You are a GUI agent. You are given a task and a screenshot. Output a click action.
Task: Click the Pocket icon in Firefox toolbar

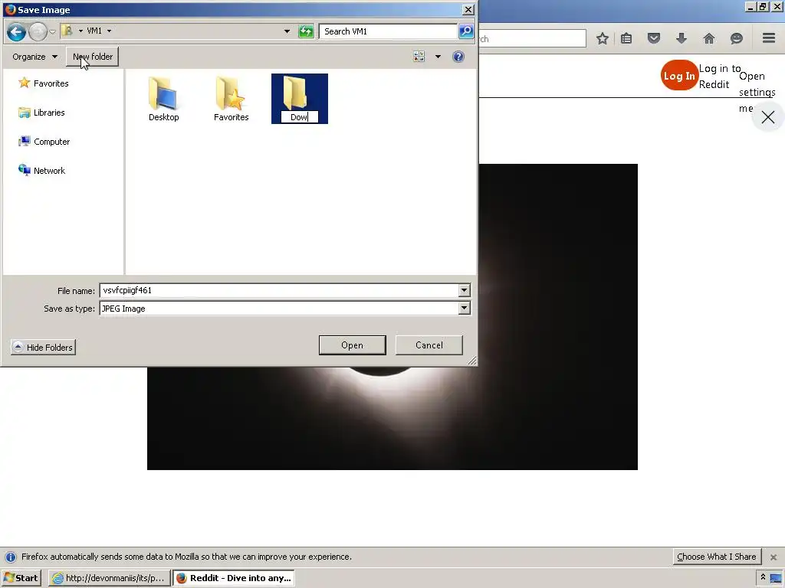tap(654, 38)
